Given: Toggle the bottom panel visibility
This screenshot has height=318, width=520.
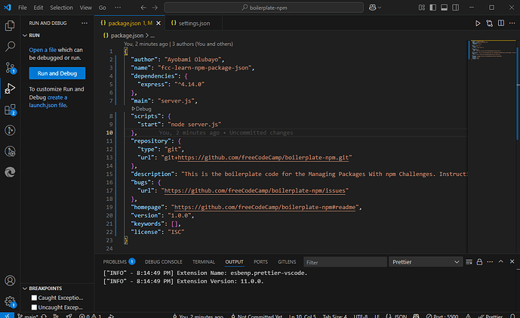Looking at the screenshot, I should pos(444,8).
